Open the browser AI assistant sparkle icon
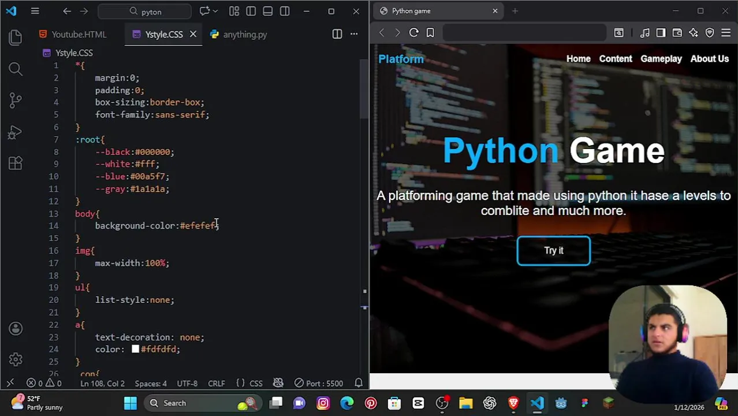The width and height of the screenshot is (738, 416). pos(694,33)
